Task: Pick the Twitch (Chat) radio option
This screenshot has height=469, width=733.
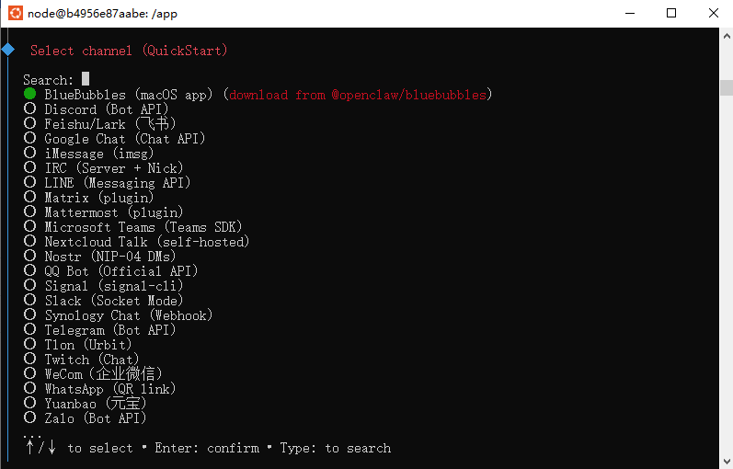Action: [x=30, y=360]
